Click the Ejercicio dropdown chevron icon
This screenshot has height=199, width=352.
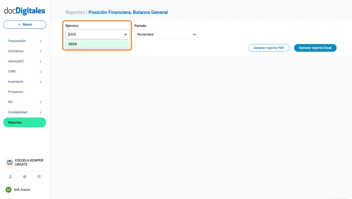(x=125, y=35)
